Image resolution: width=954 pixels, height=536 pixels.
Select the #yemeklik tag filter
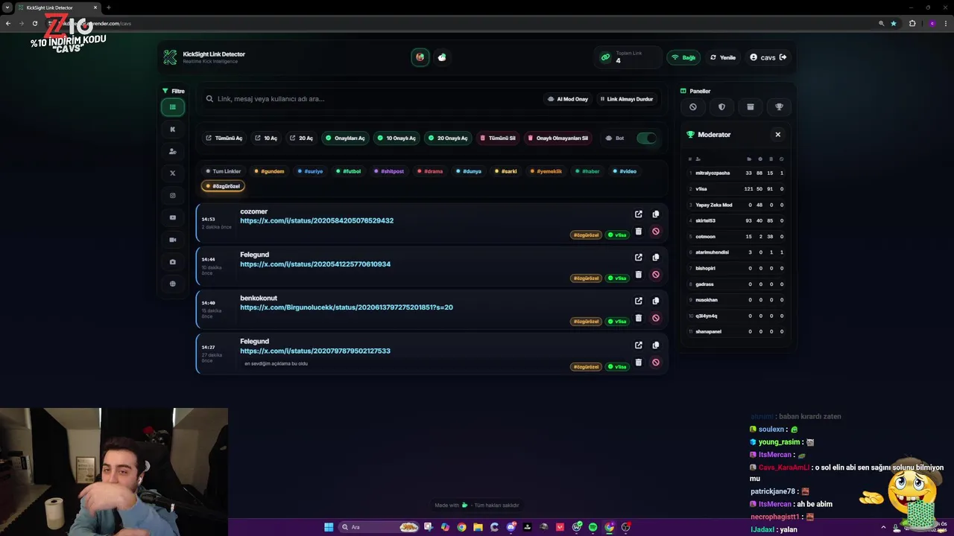pos(546,171)
